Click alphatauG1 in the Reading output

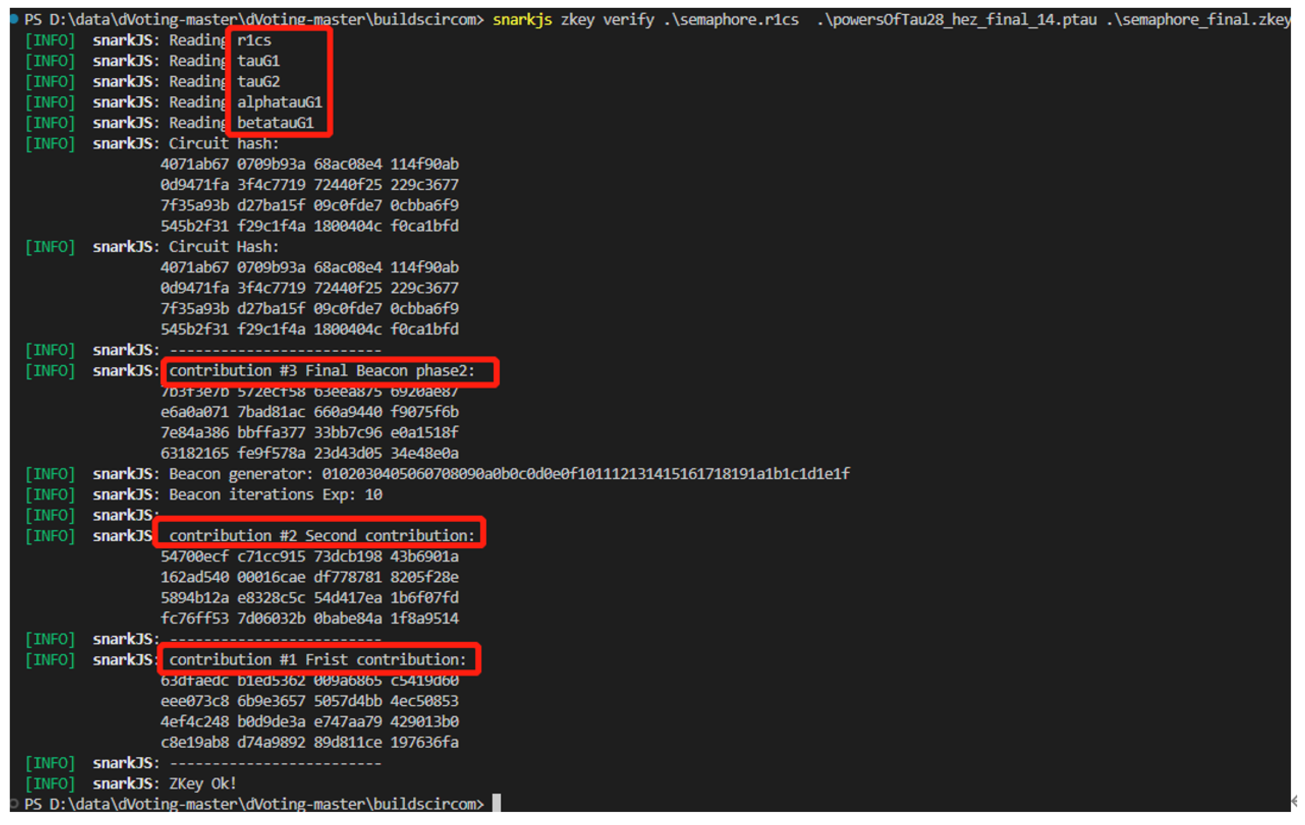pyautogui.click(x=280, y=102)
